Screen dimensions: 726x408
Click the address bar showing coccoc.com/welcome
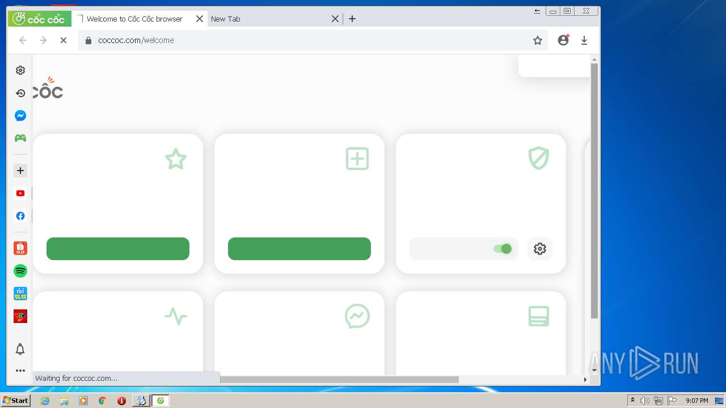click(x=312, y=40)
